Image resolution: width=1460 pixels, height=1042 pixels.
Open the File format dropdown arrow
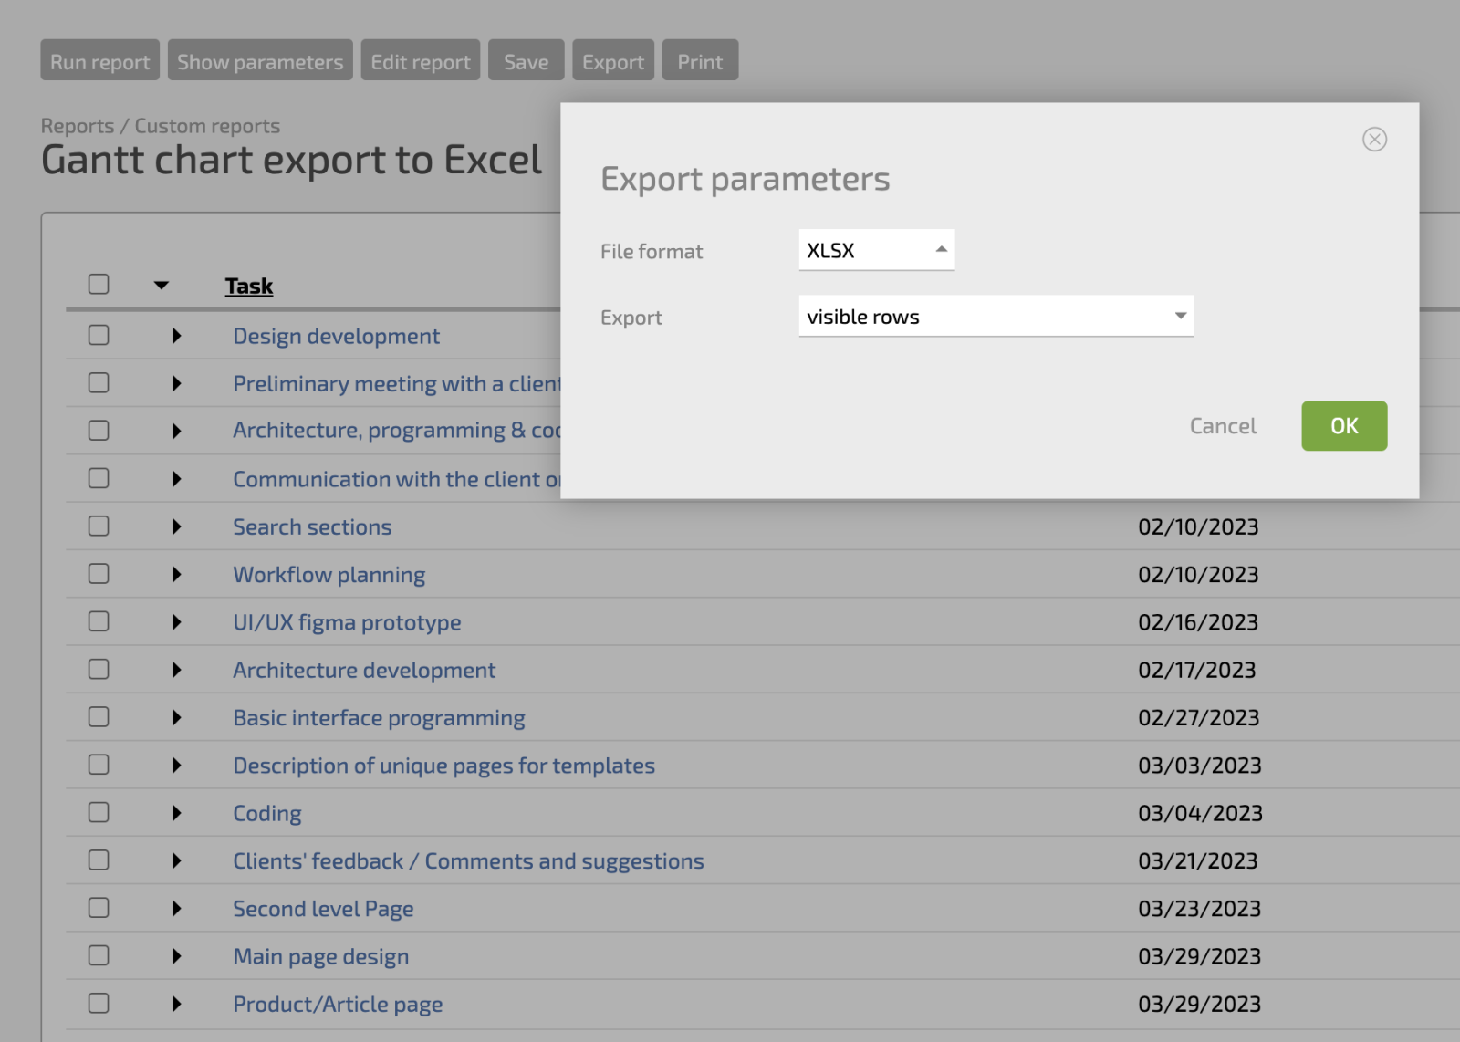click(941, 248)
